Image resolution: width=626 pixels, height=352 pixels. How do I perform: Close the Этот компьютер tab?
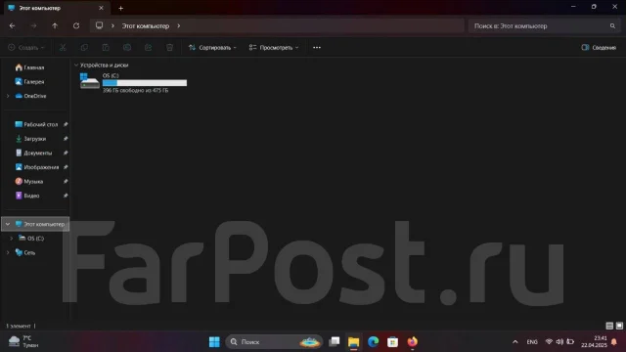[101, 8]
